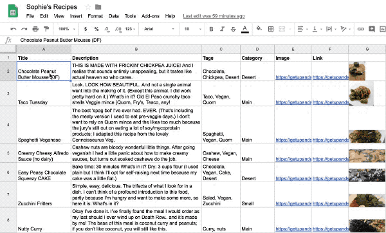This screenshot has width=386, height=233.
Task: Open the File menu
Action: (30, 16)
